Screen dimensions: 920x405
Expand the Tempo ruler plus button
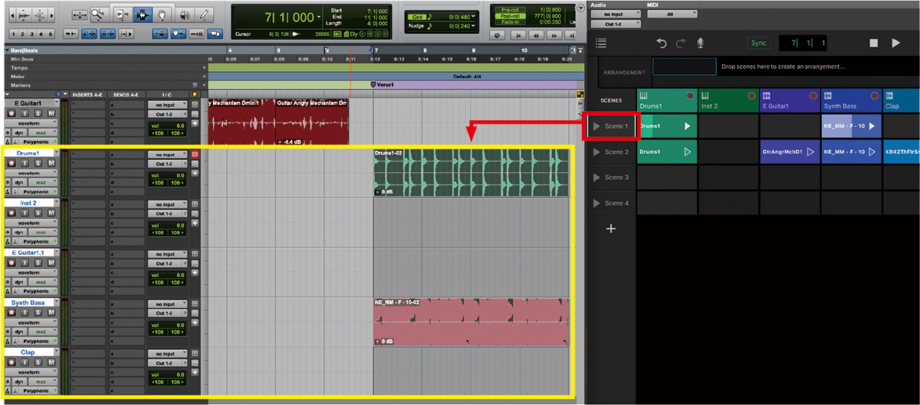click(x=204, y=67)
